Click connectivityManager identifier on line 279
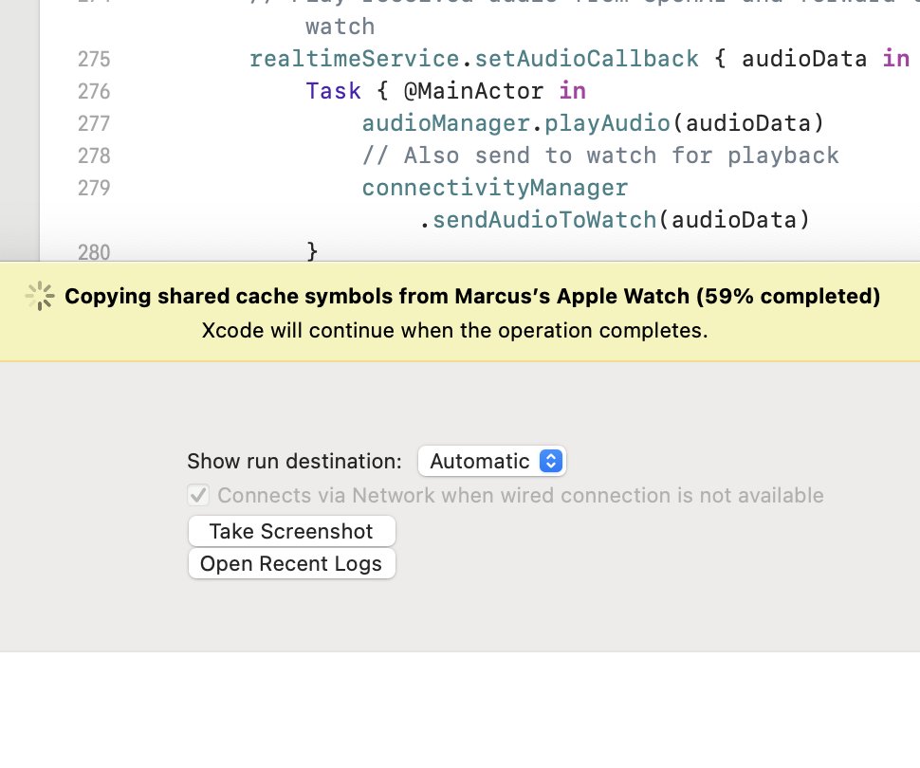This screenshot has width=920, height=768. pyautogui.click(x=494, y=188)
